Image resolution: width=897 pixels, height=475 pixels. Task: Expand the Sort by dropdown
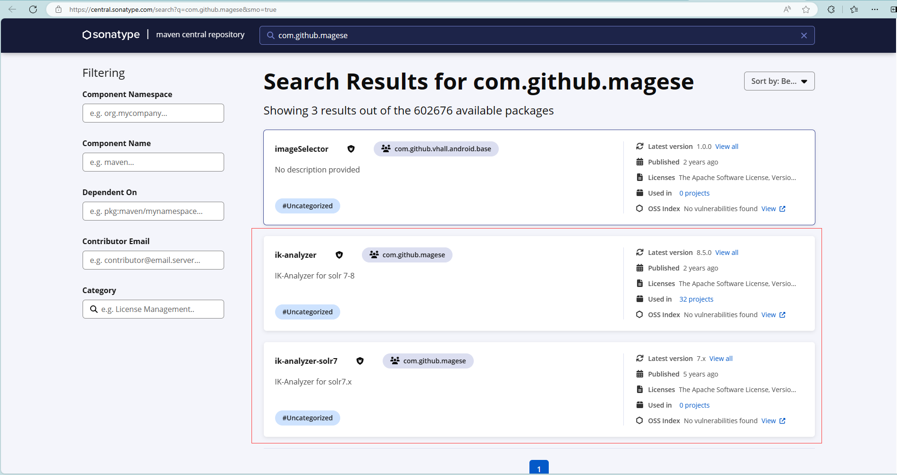click(779, 81)
